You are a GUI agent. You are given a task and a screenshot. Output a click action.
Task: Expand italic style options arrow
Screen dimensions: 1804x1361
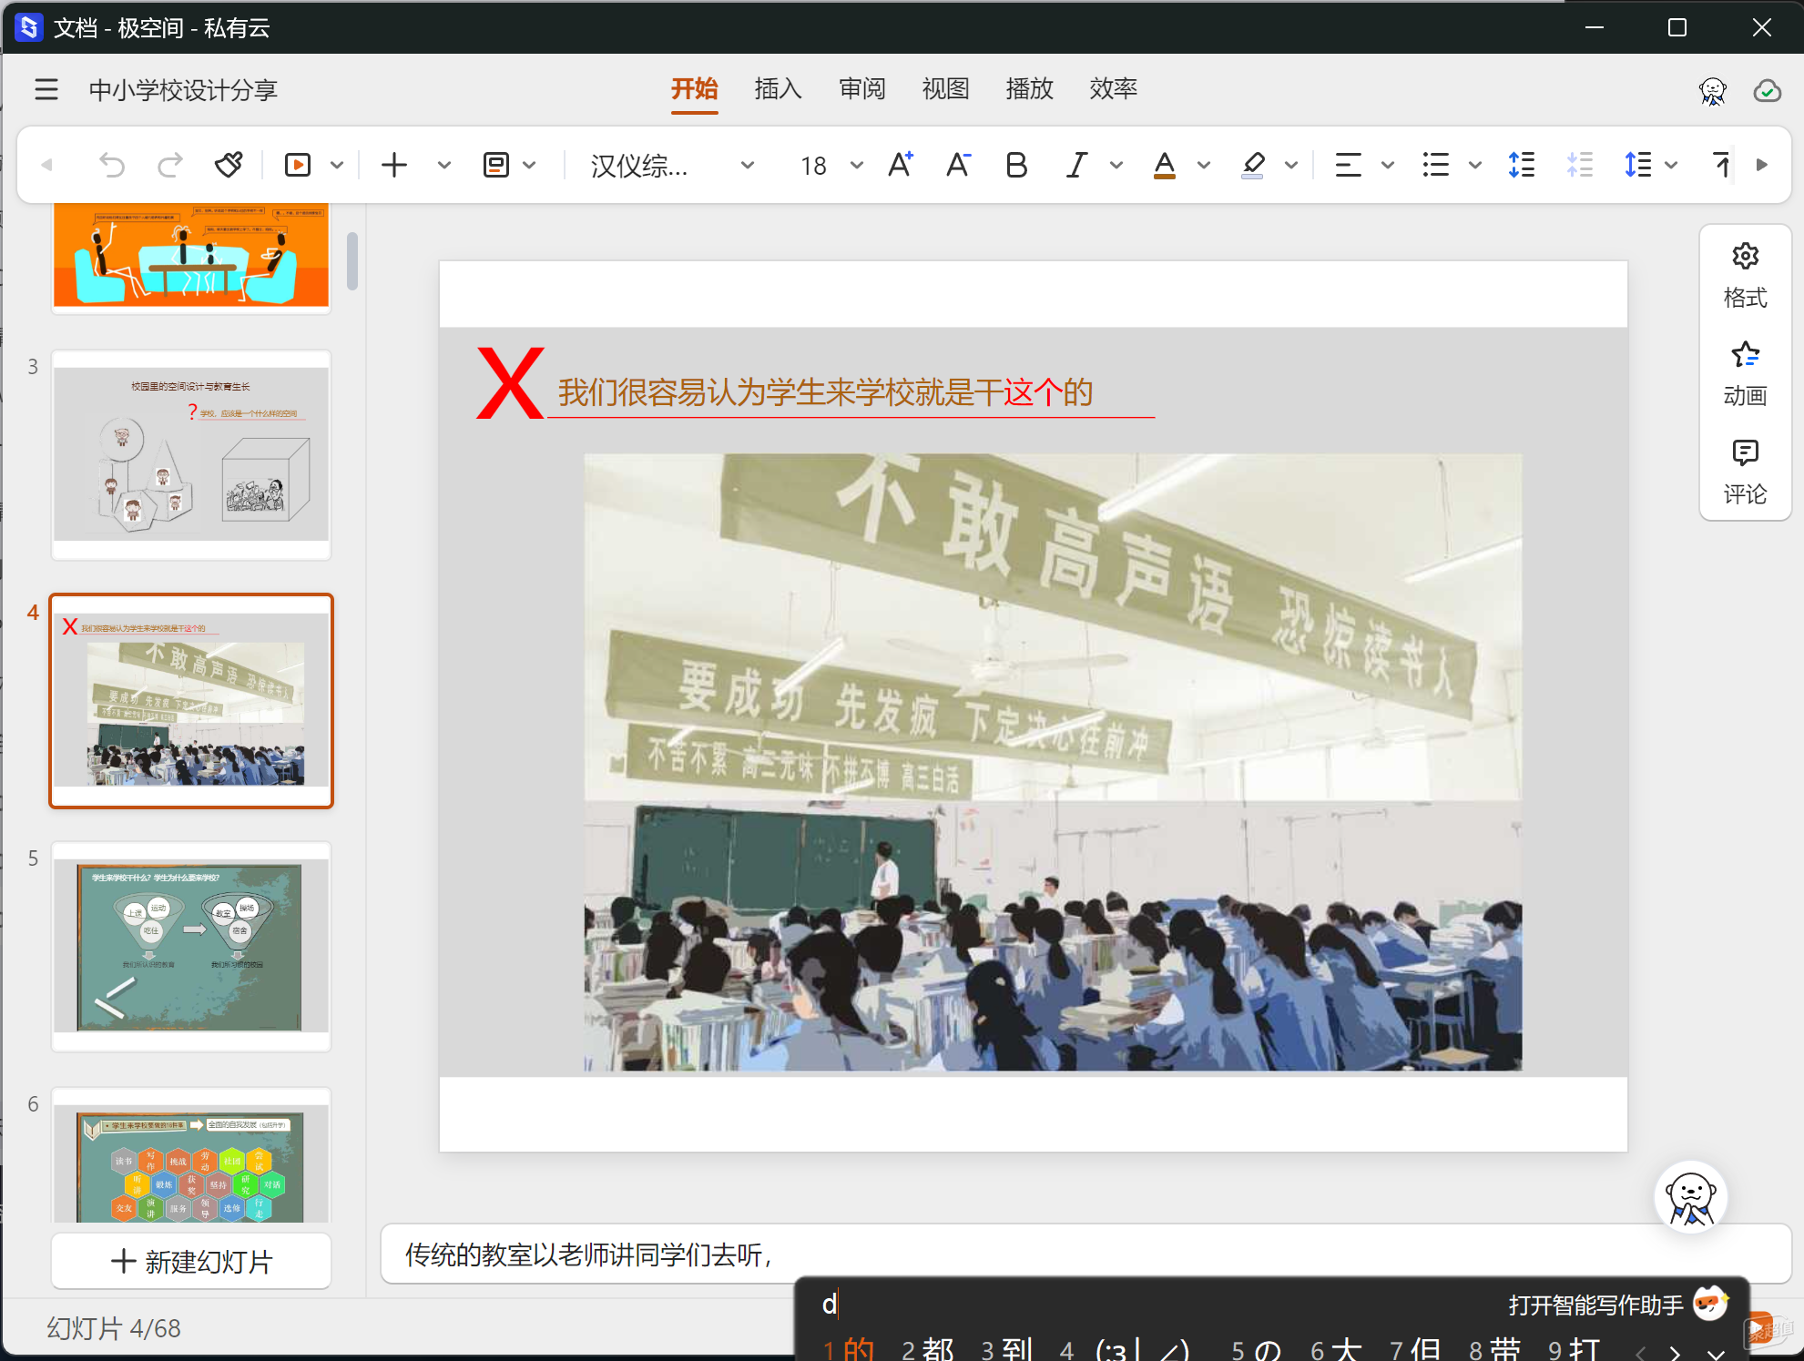click(x=1116, y=166)
